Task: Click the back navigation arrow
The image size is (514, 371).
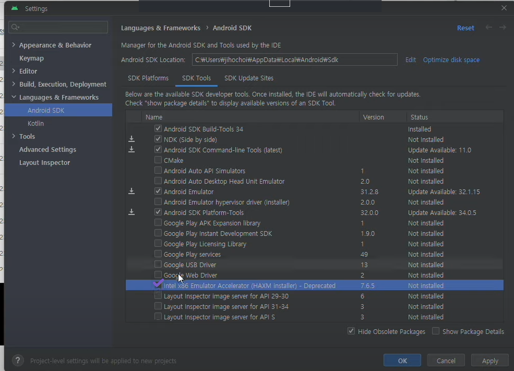Action: tap(489, 28)
